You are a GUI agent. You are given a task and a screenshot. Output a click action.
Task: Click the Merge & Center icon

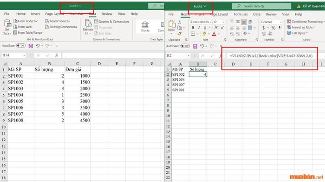tap(250, 28)
